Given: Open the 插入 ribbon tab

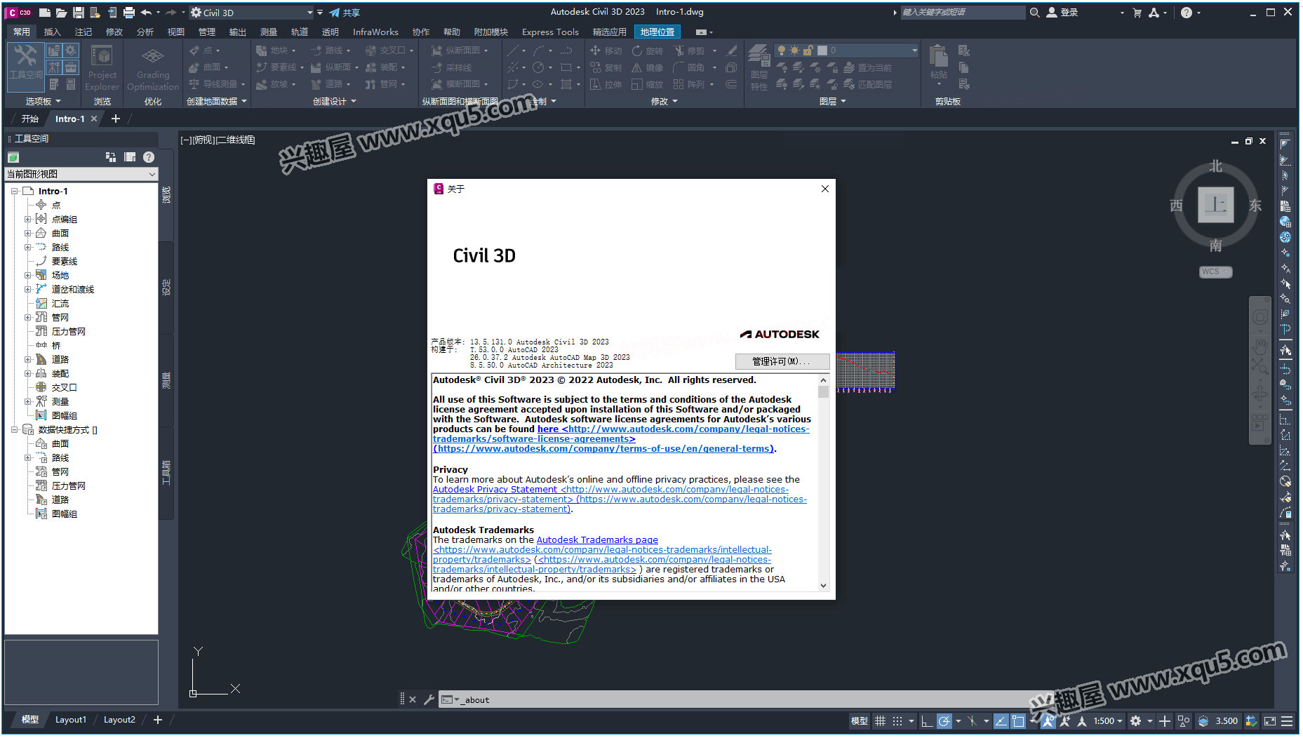Looking at the screenshot, I should [53, 32].
